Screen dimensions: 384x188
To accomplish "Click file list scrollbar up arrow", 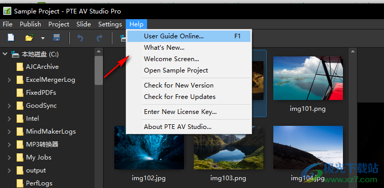I will click(x=353, y=51).
